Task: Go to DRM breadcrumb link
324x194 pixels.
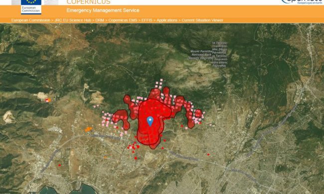Action: pyautogui.click(x=100, y=20)
